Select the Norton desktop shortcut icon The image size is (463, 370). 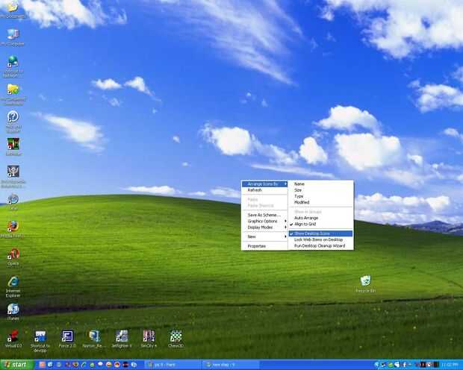(94, 339)
